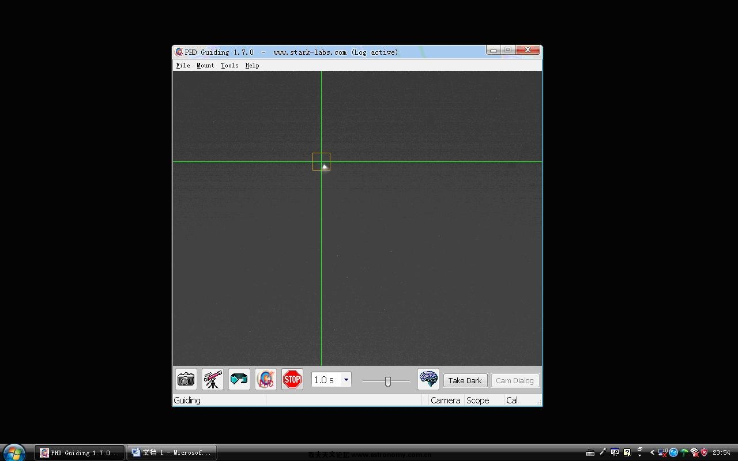The image size is (738, 461).
Task: Switch to Microsoft Word taskbar button
Action: click(x=172, y=452)
